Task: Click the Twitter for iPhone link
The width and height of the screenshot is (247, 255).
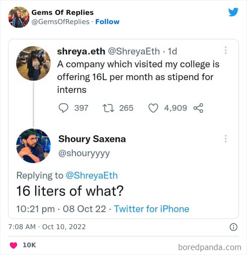Action: tap(151, 209)
